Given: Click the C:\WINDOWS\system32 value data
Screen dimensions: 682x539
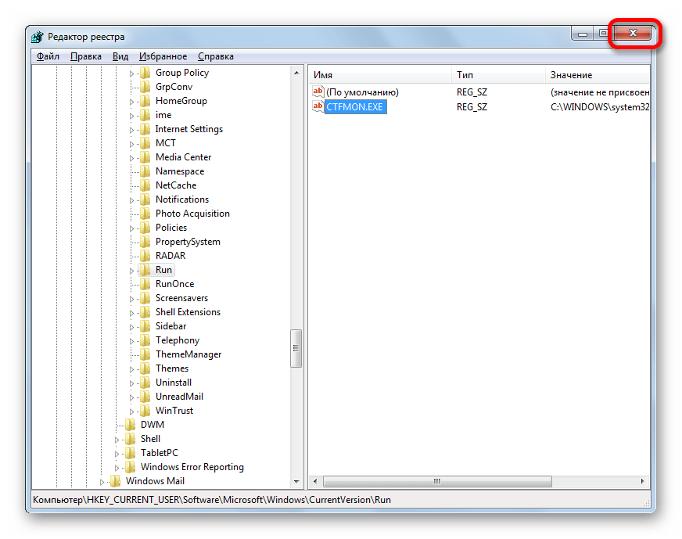Looking at the screenshot, I should [600, 107].
